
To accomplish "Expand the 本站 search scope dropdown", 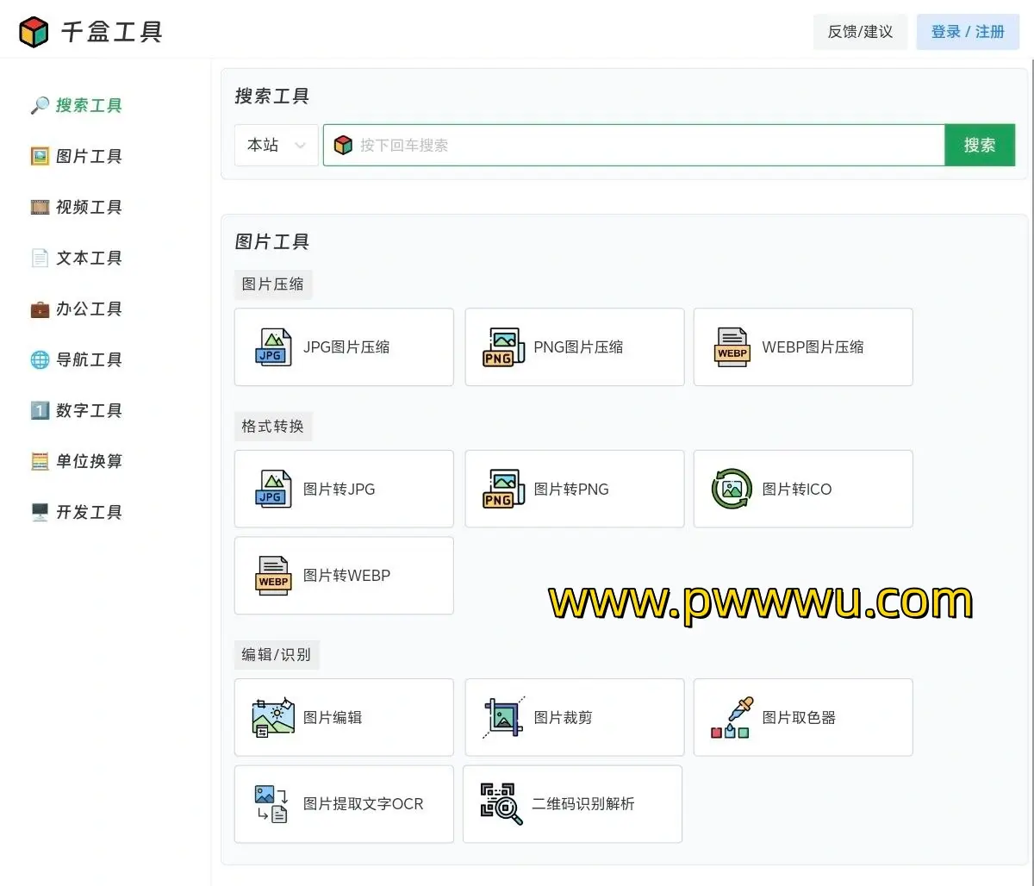I will (x=277, y=146).
